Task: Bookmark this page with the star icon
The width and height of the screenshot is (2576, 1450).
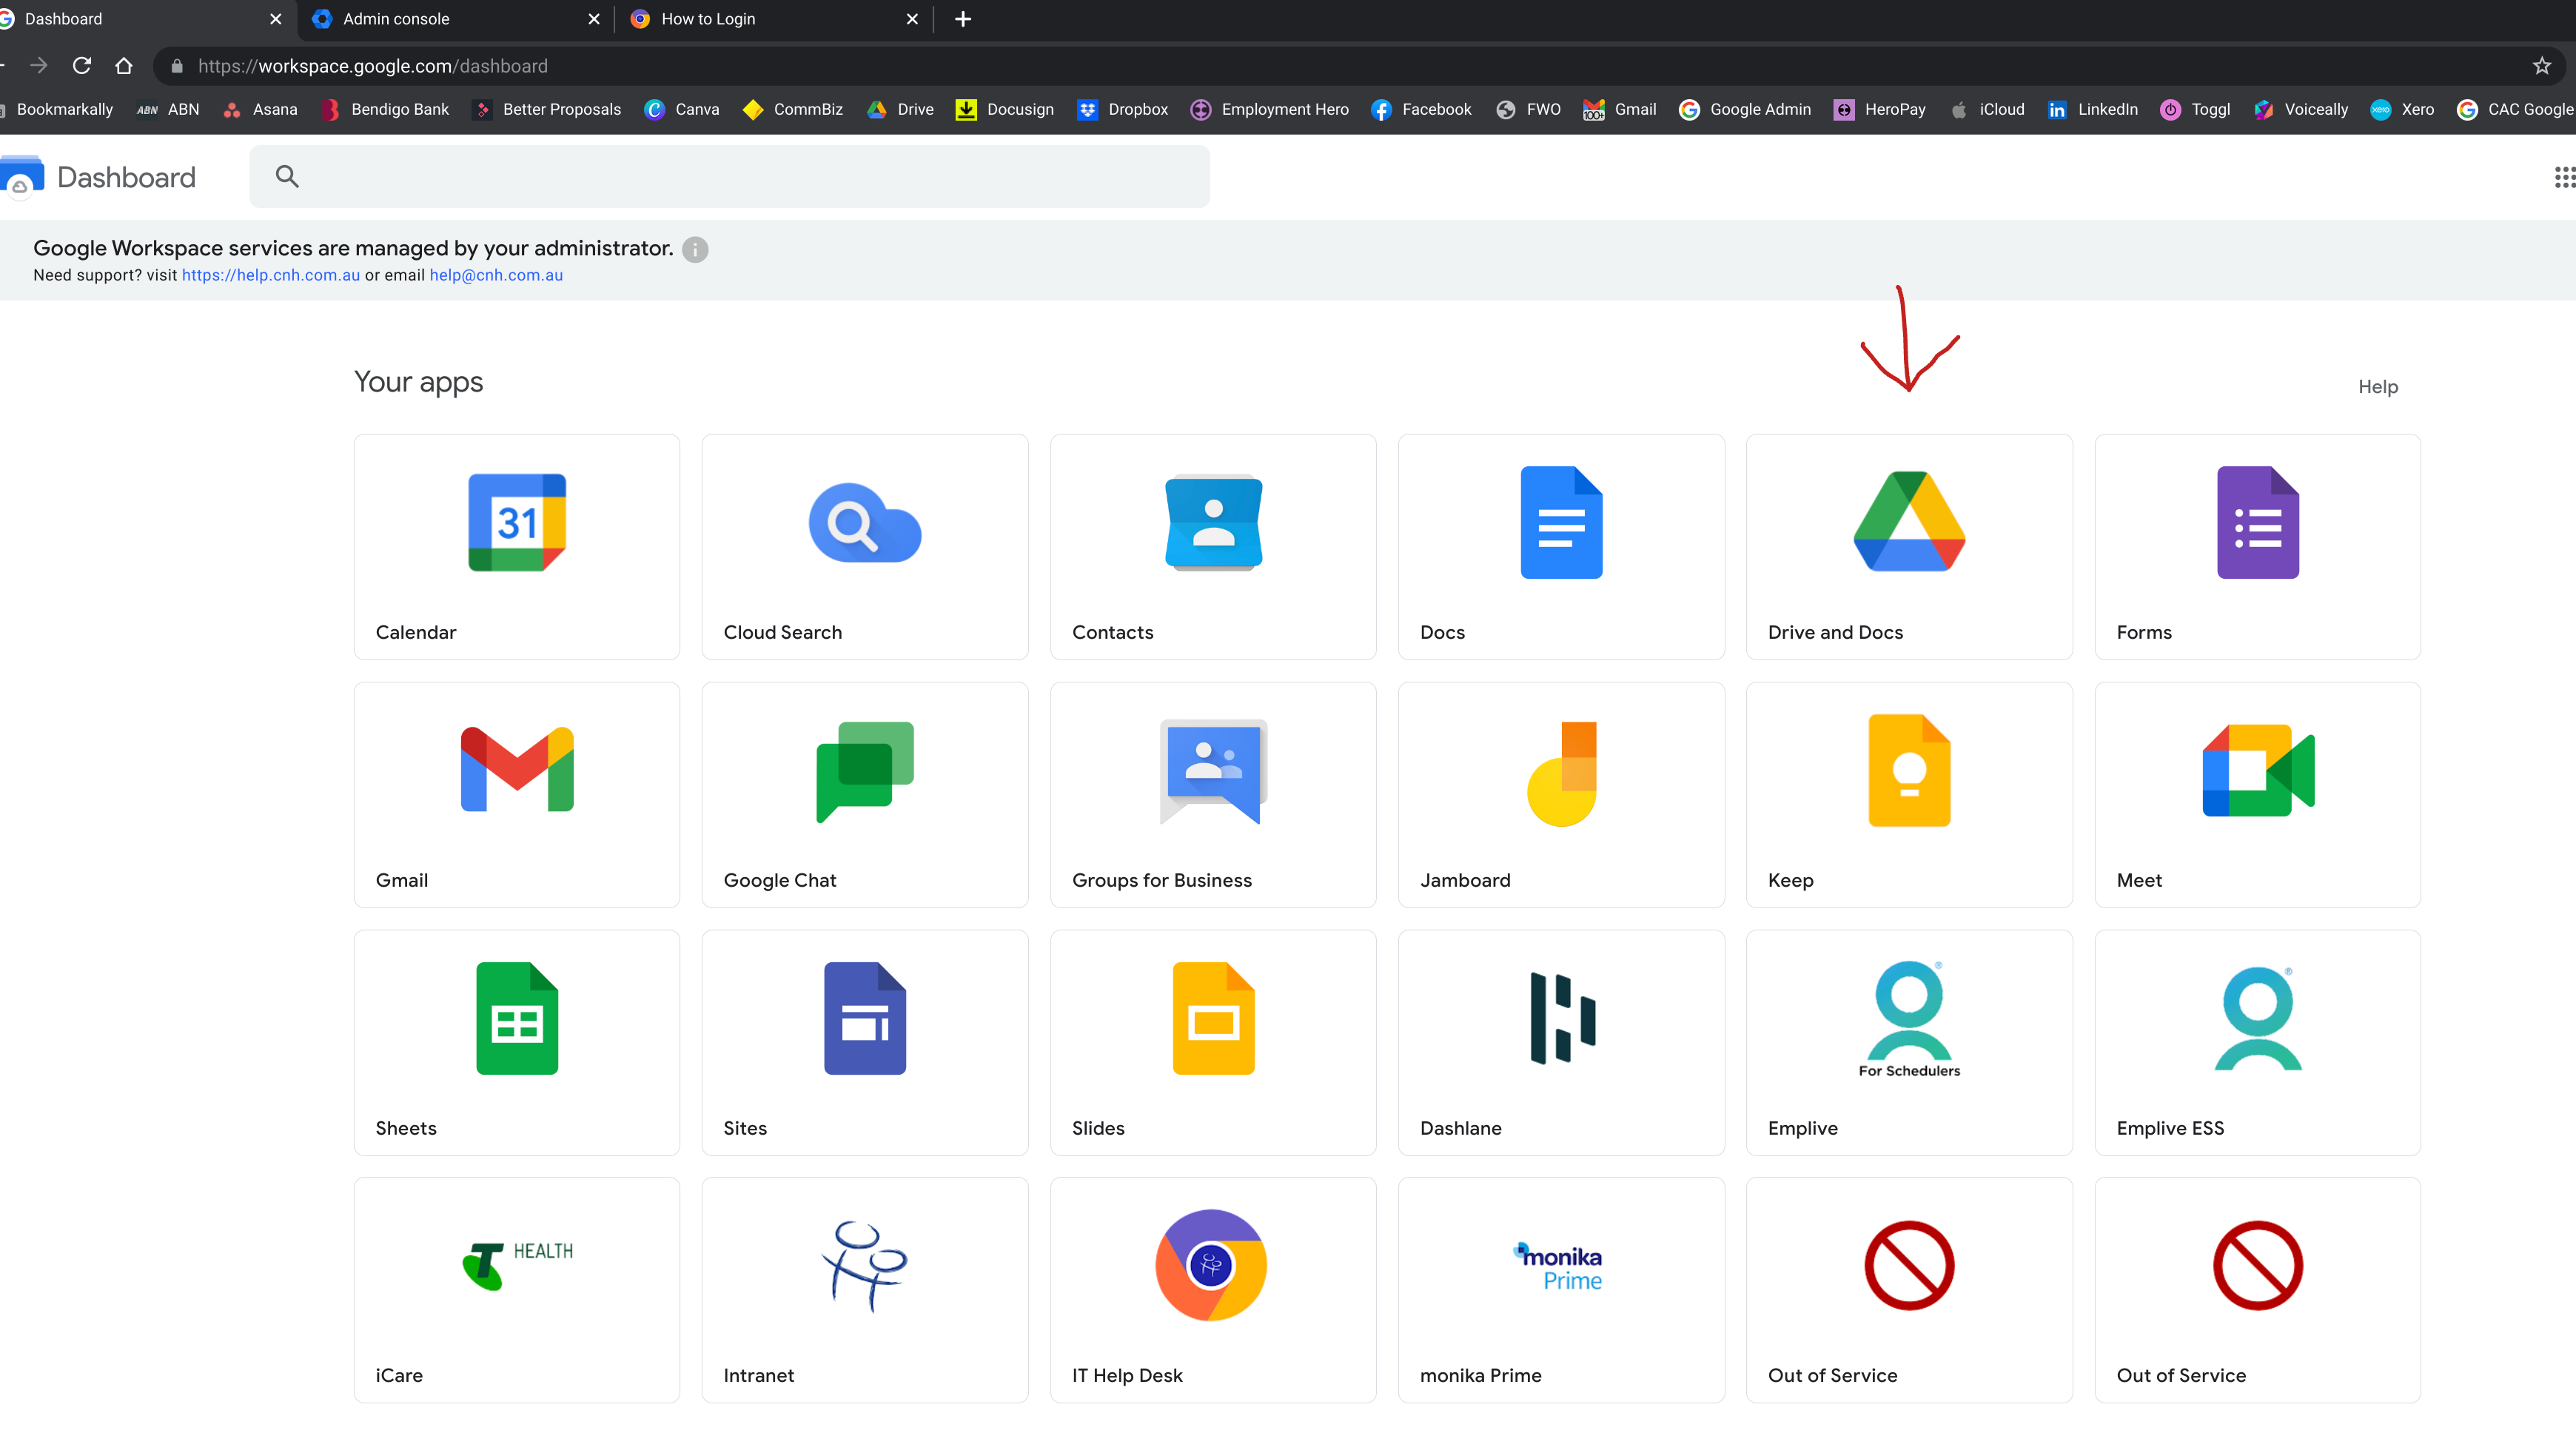Action: [x=2541, y=66]
